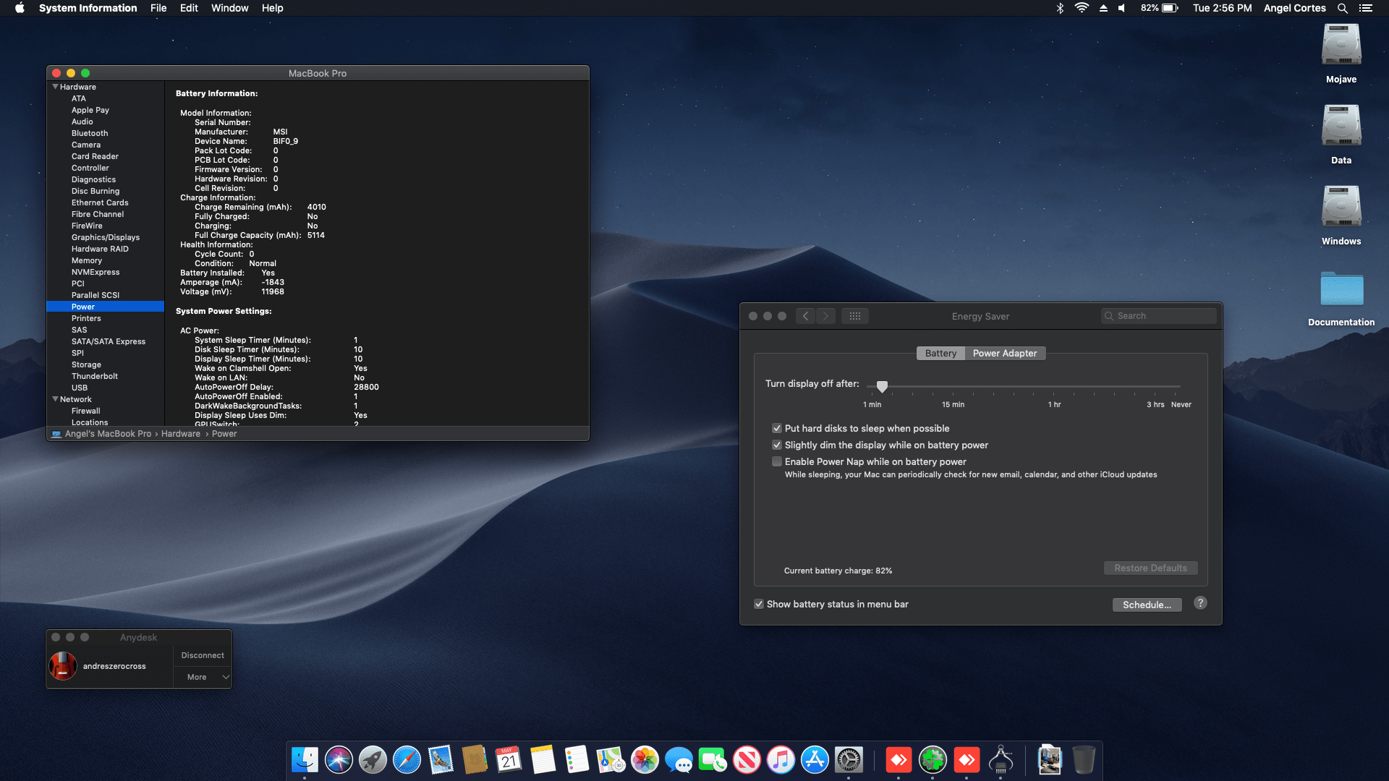
Task: Enable Power Nap while on battery power
Action: [777, 461]
